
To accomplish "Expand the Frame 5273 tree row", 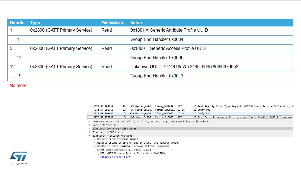I will pyautogui.click(x=90, y=122).
